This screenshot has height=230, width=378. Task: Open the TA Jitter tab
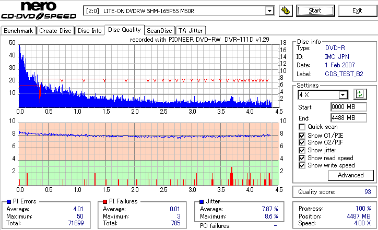click(191, 31)
